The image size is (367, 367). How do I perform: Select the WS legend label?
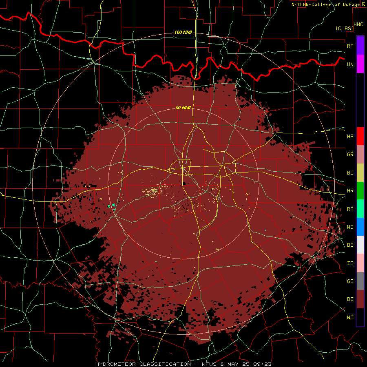[x=350, y=227]
